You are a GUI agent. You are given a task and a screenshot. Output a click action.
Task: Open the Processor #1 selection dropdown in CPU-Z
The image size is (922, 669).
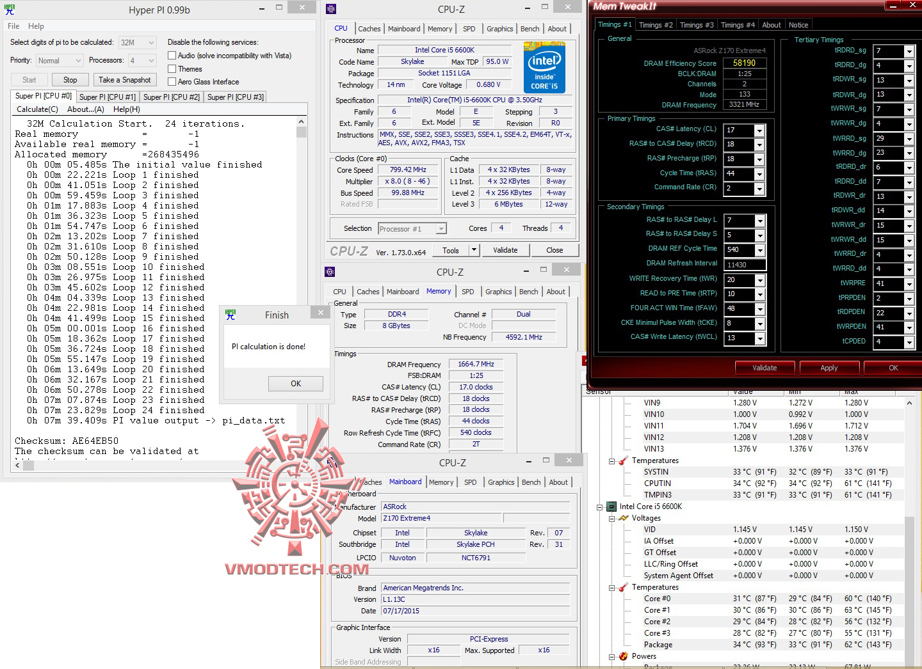[x=441, y=229]
